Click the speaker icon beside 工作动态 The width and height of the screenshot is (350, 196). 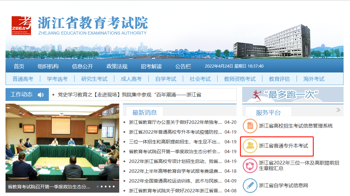tap(41, 95)
